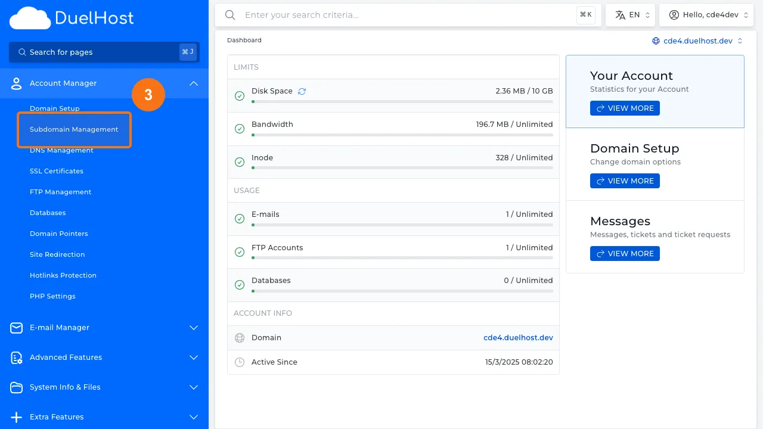Click the clock icon beside Active Since

240,362
